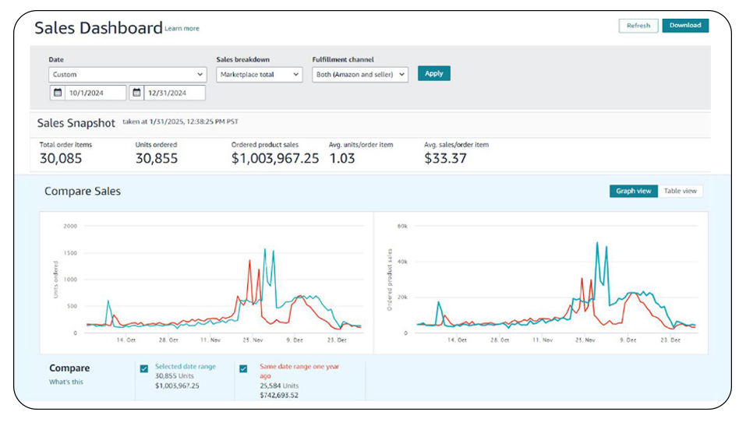
Task: Select the Graph view tab
Action: click(x=633, y=191)
